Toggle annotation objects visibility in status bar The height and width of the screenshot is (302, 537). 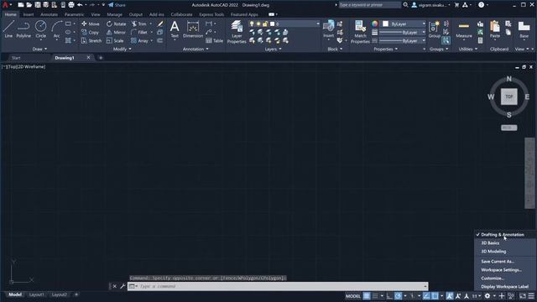pos(450,296)
